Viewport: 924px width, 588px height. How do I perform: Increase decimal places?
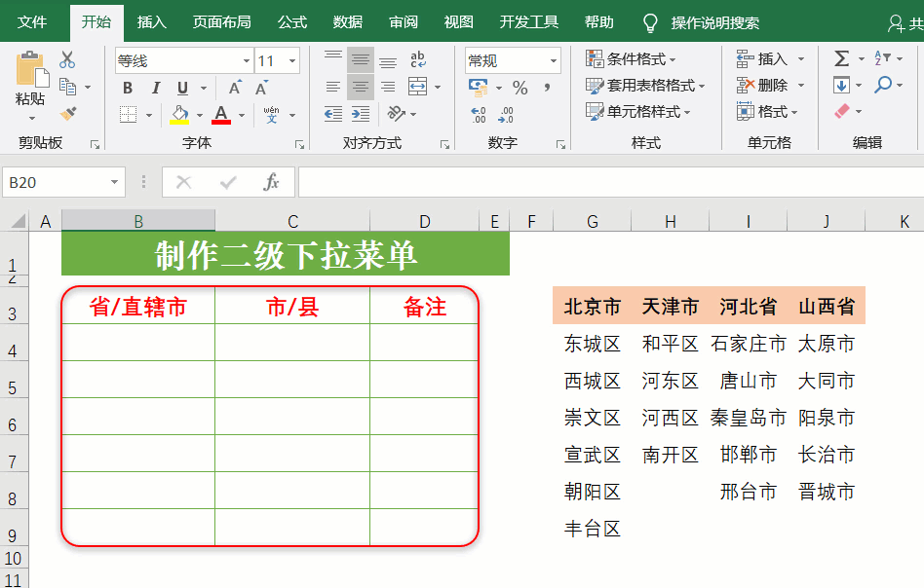[x=479, y=115]
